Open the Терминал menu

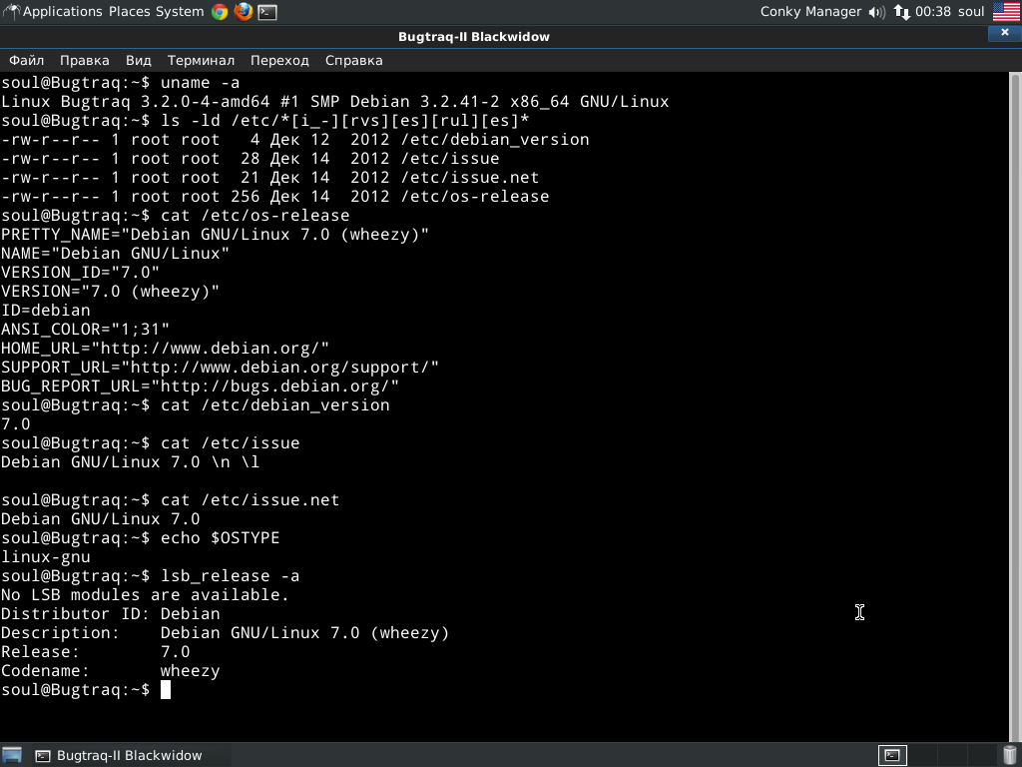[201, 61]
